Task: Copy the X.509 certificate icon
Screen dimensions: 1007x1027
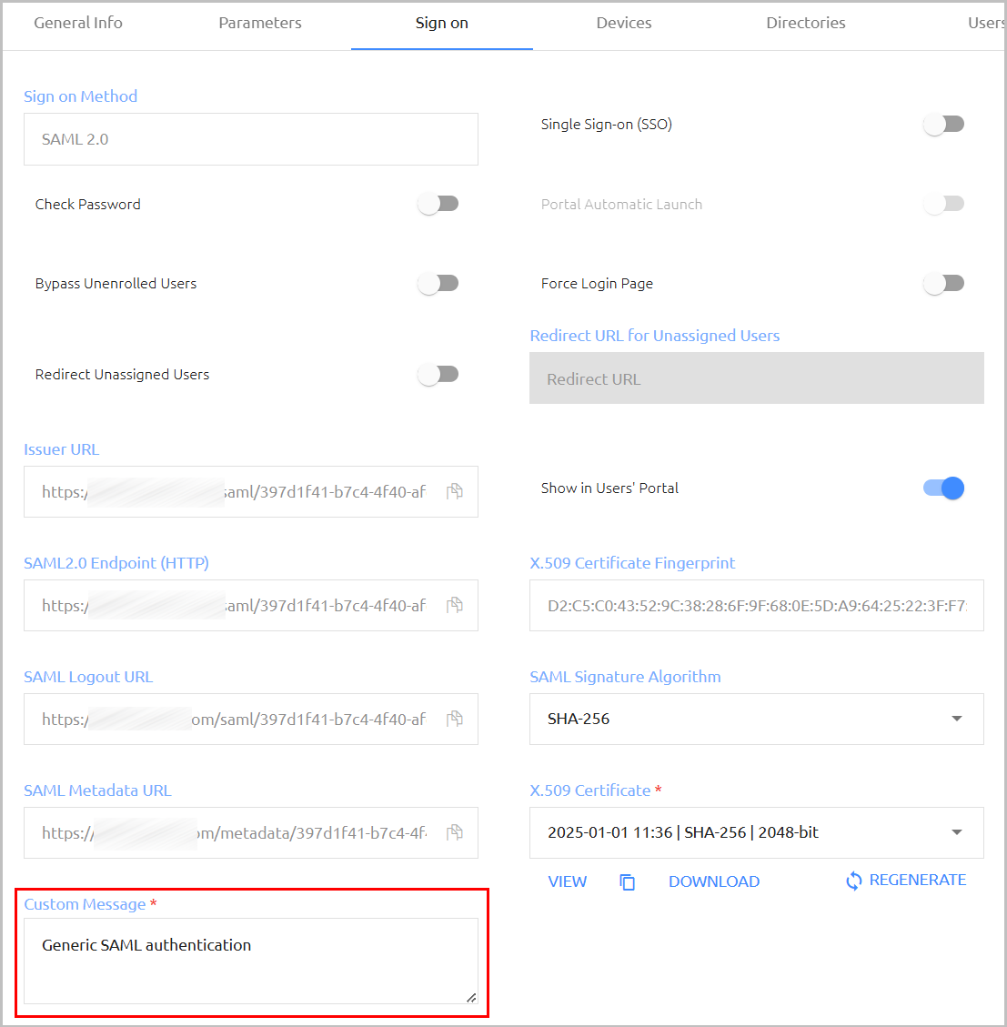Action: point(627,881)
